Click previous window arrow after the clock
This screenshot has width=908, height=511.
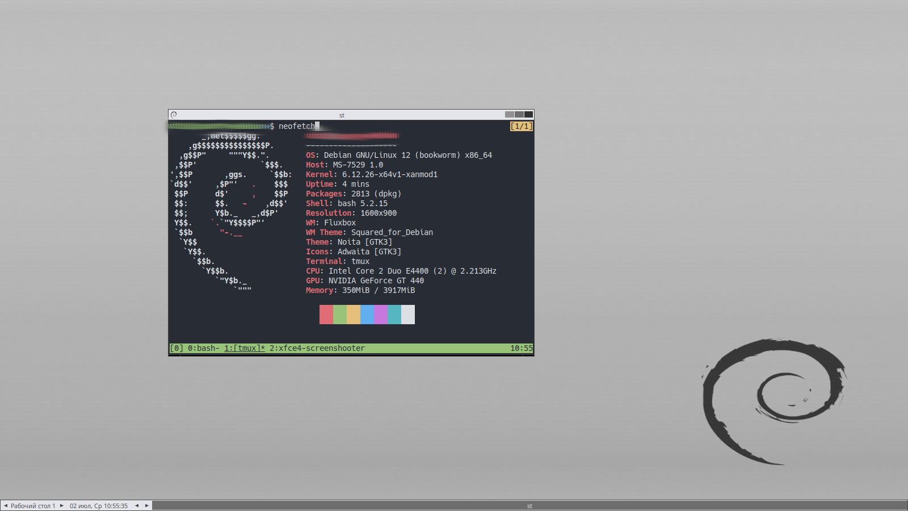(x=137, y=506)
